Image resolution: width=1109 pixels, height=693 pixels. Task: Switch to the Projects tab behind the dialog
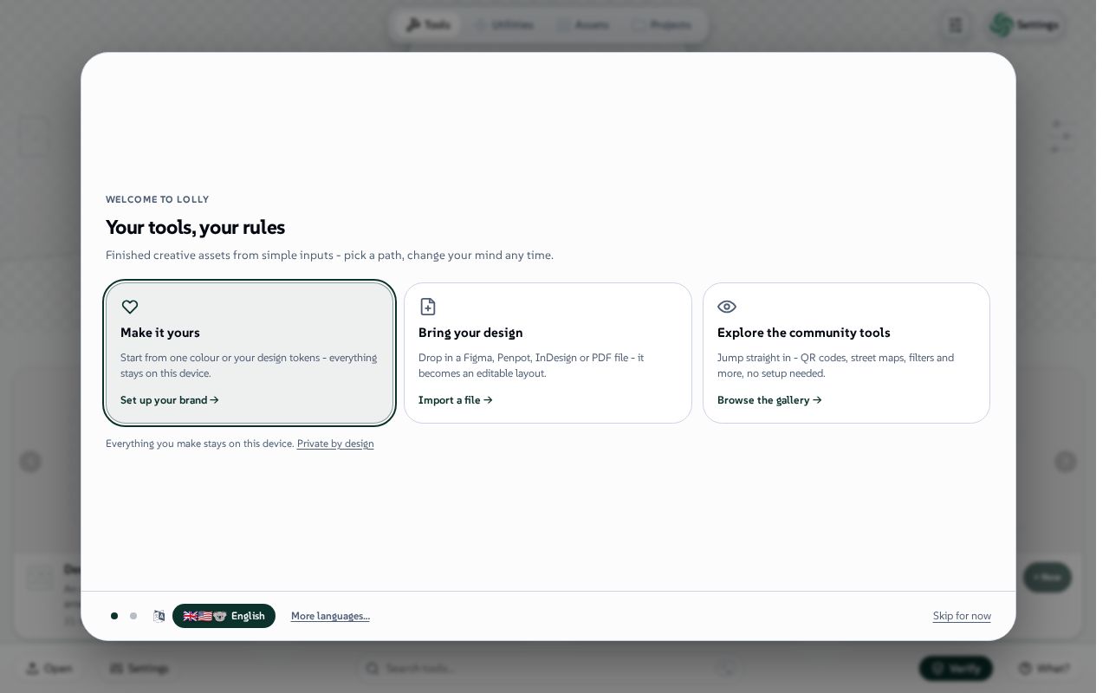coord(661,25)
